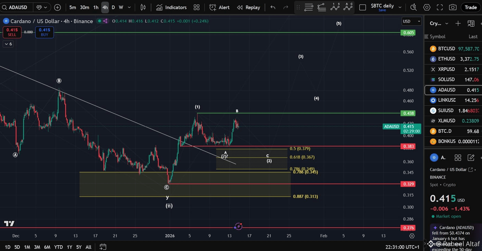Select the 4h timeframe
This screenshot has width=482, height=251.
(x=105, y=7)
